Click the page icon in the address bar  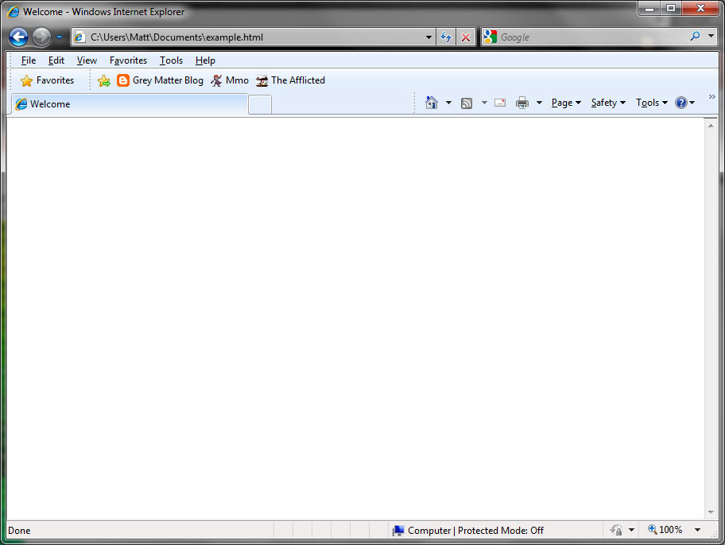tap(79, 37)
